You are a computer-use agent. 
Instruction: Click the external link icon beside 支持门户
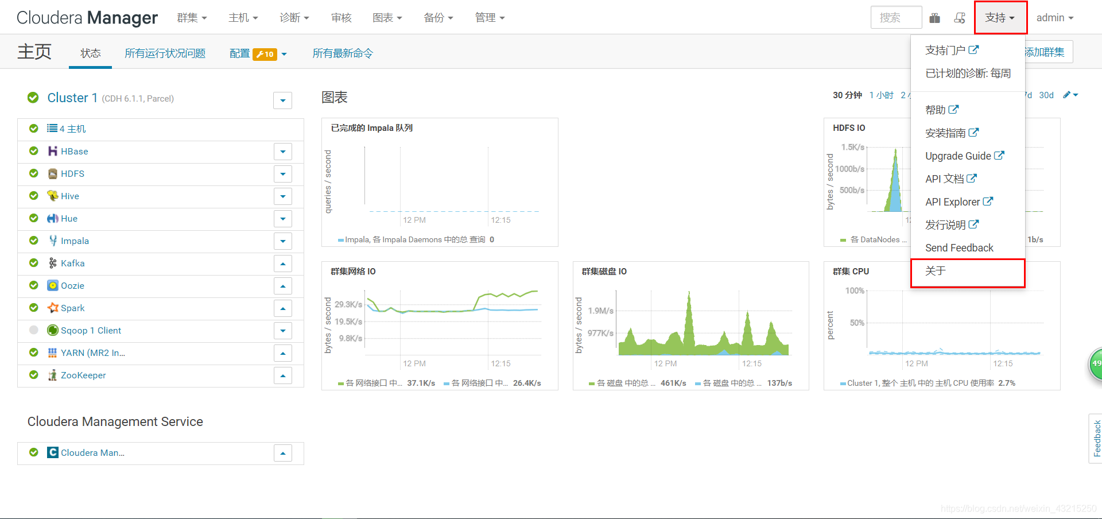point(973,50)
